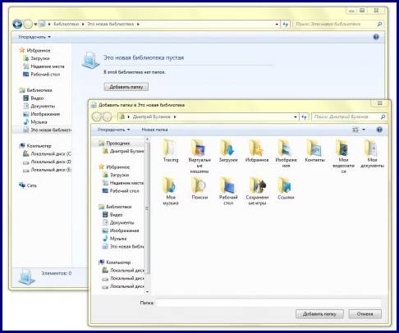Open the Tracing folder in the dialog

[x=171, y=151]
